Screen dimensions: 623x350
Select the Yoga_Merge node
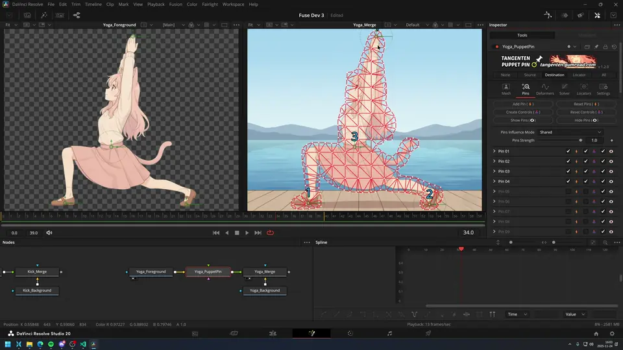[265, 272]
